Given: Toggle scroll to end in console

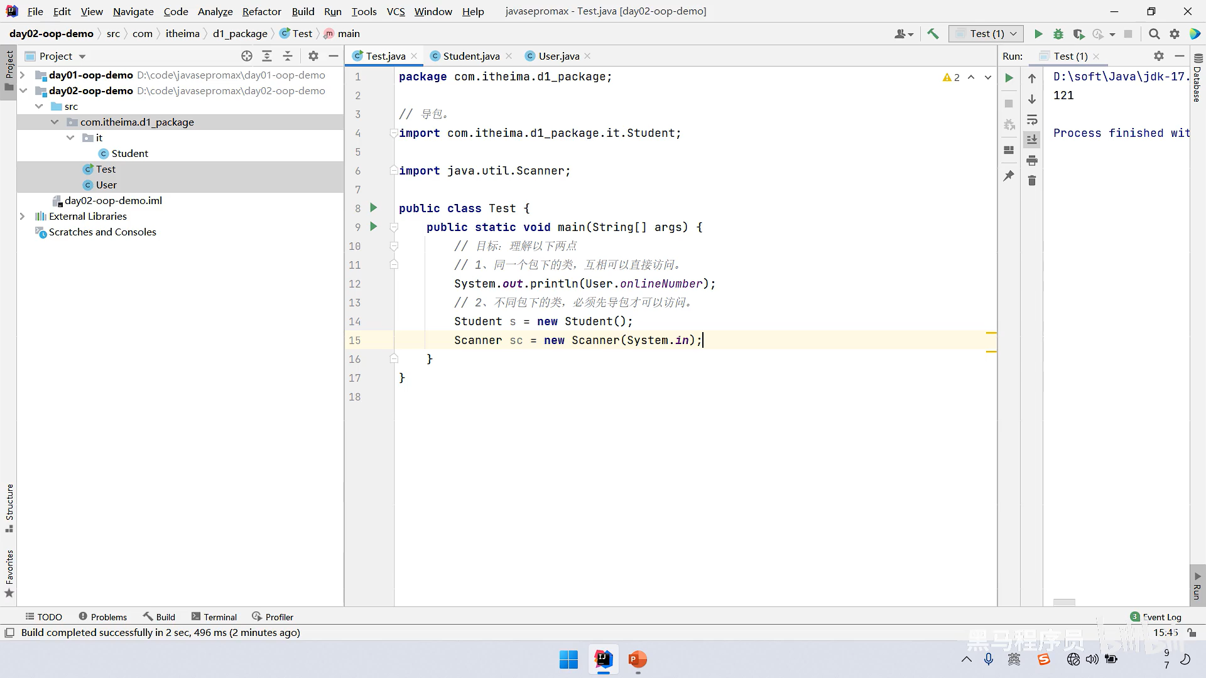Looking at the screenshot, I should pyautogui.click(x=1032, y=139).
